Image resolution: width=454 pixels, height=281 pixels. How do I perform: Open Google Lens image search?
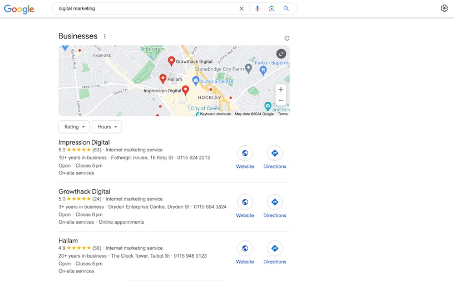click(272, 9)
